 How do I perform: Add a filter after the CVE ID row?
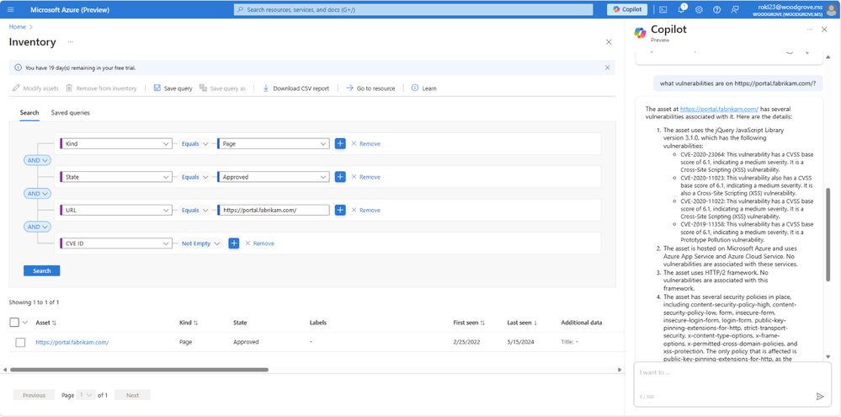[234, 243]
